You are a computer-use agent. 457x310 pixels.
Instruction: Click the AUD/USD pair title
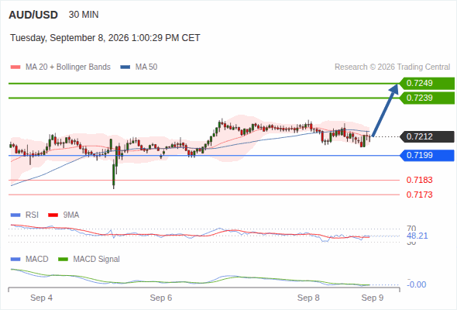[33, 15]
